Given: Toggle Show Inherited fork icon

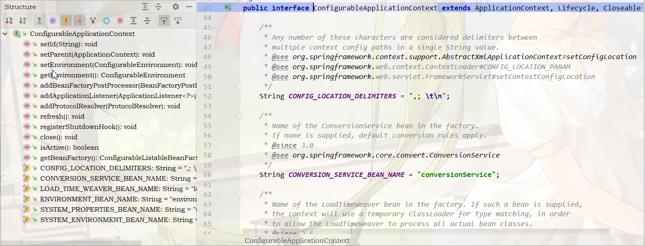Looking at the screenshot, I should tap(93, 21).
